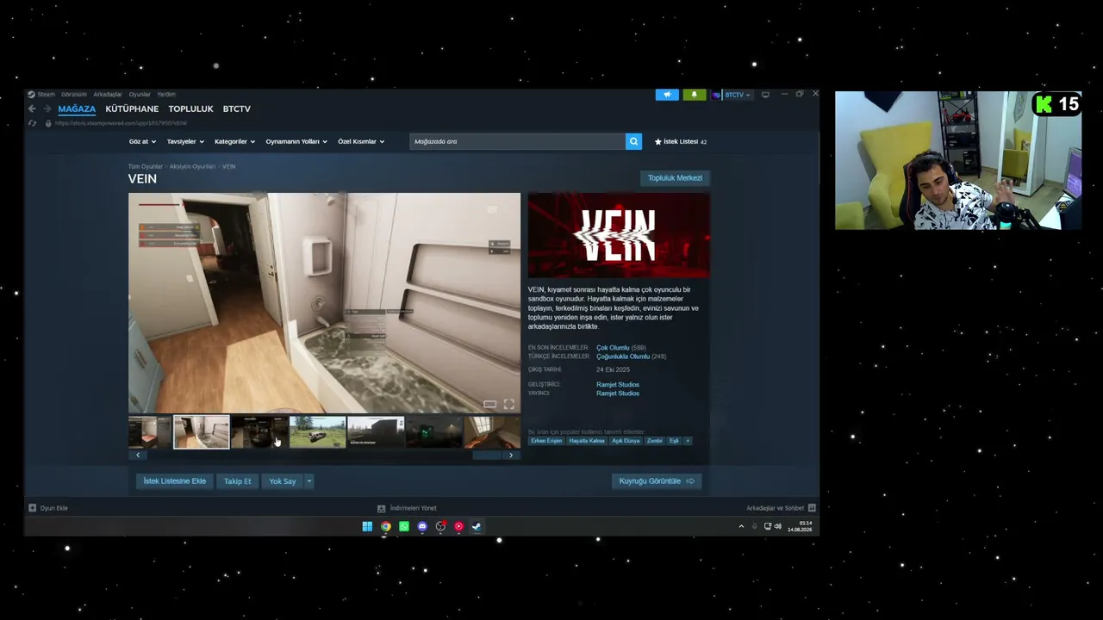Select the Zombi tag
This screenshot has width=1103, height=620.
pyautogui.click(x=655, y=441)
